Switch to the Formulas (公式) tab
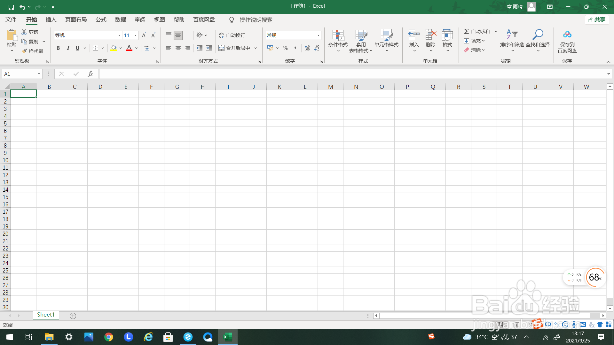The image size is (614, 345). (101, 20)
